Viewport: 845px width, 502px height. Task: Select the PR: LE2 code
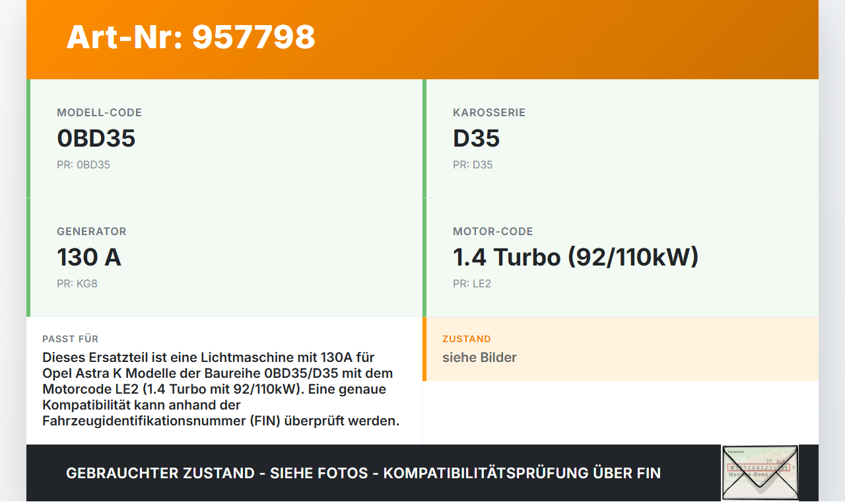tap(471, 283)
